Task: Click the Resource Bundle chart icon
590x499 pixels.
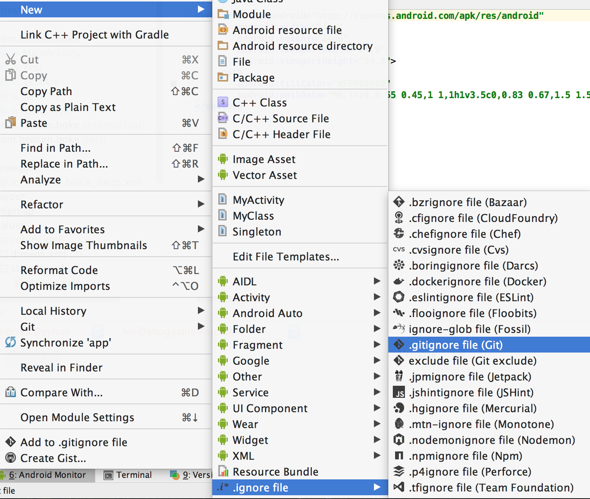Action: click(x=223, y=471)
